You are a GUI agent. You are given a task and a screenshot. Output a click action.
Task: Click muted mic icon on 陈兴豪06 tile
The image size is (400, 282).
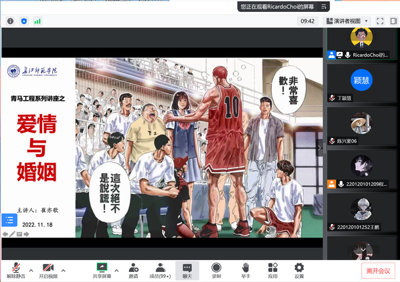click(x=332, y=141)
